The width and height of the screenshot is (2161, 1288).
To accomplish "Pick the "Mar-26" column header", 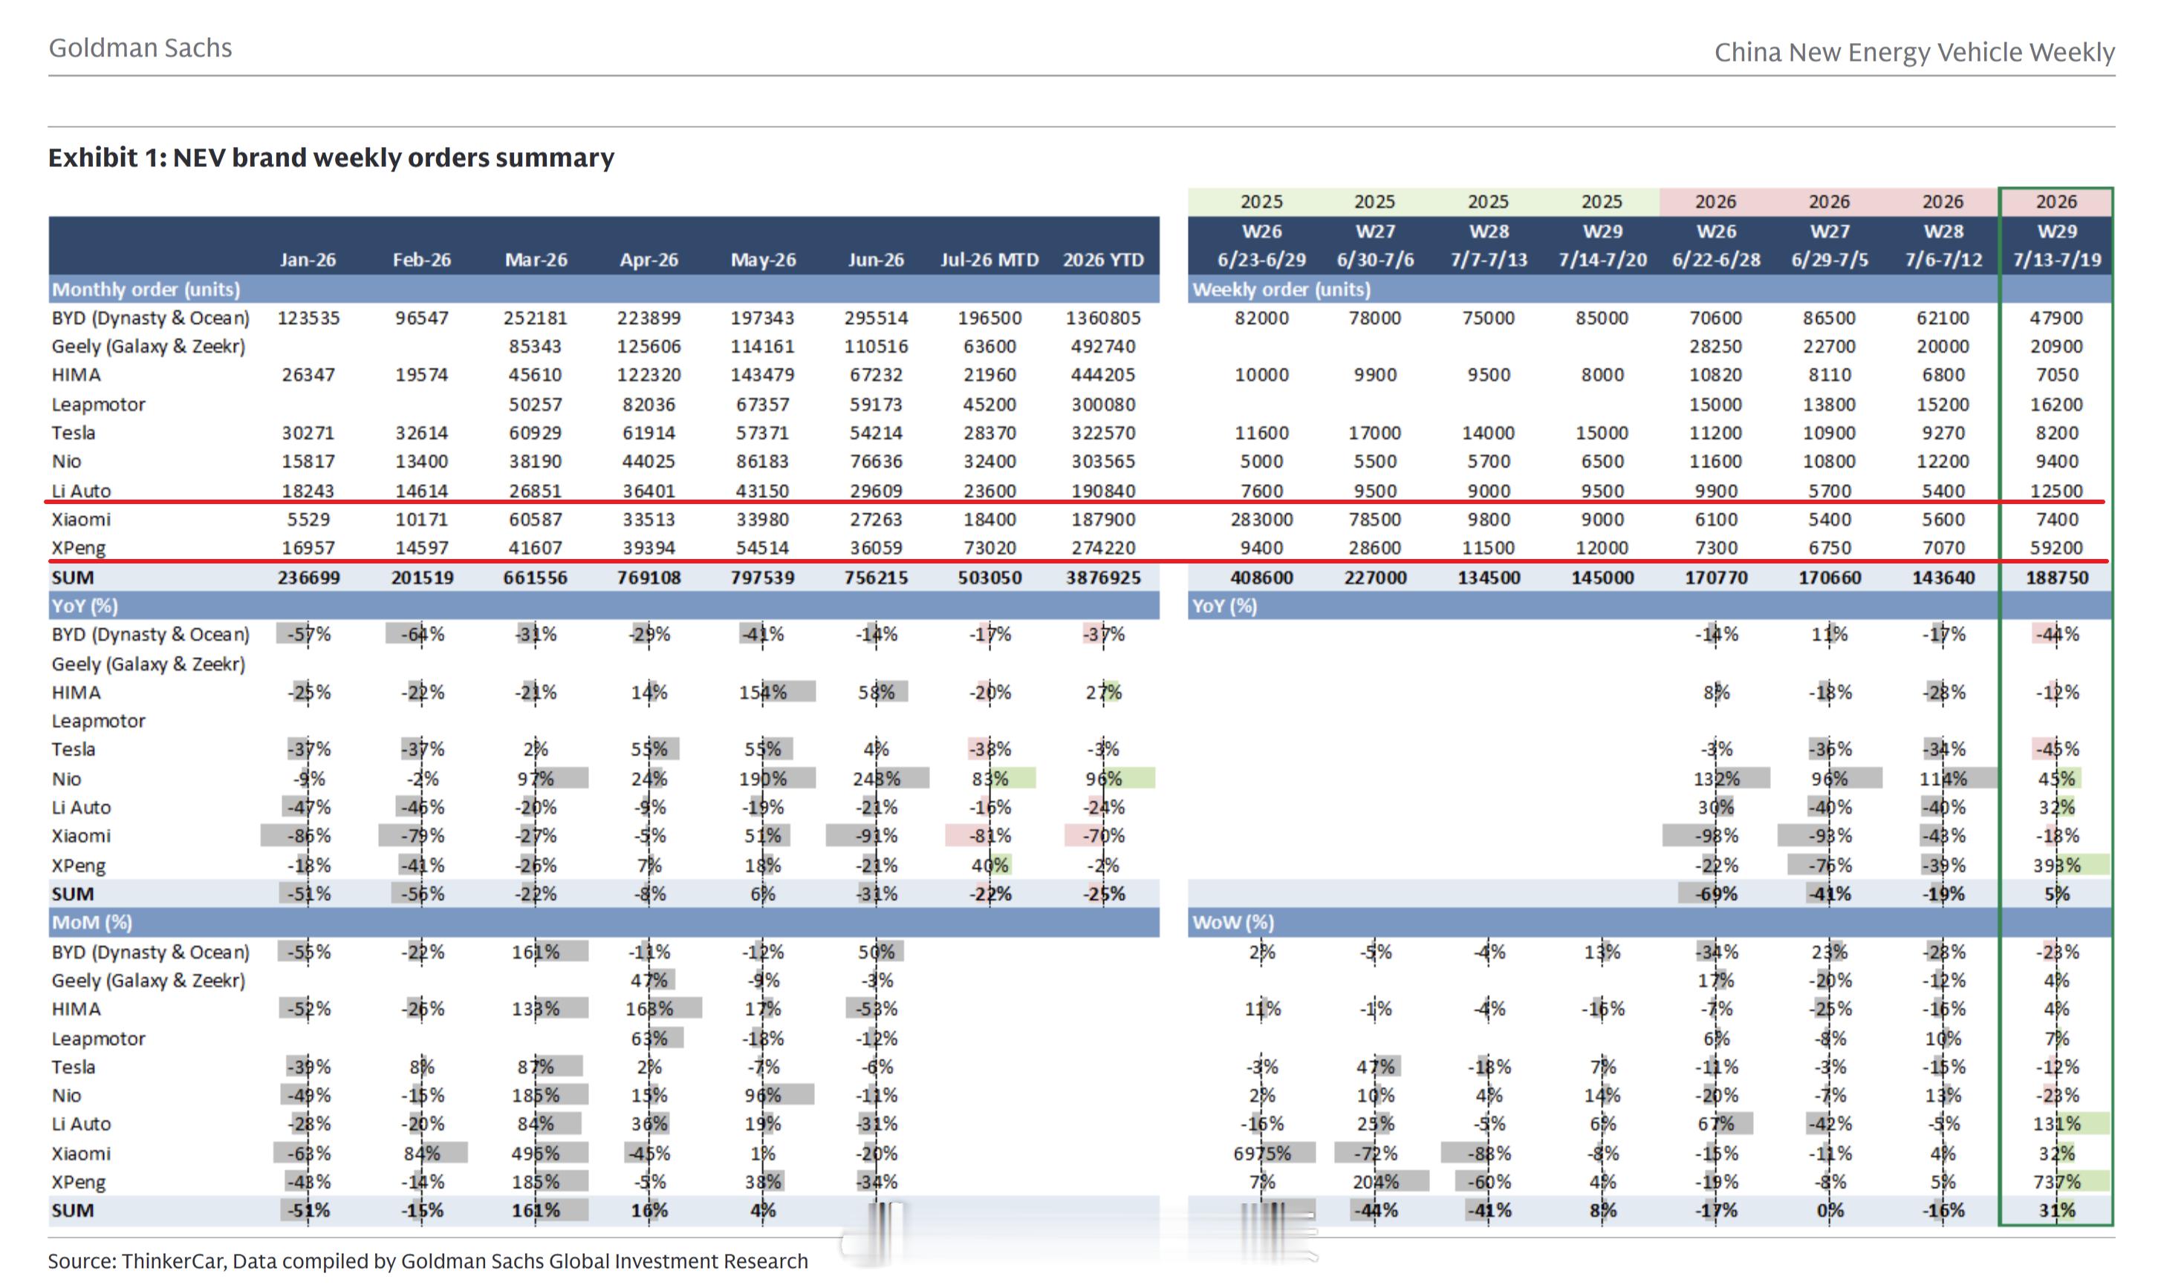I will pyautogui.click(x=536, y=260).
